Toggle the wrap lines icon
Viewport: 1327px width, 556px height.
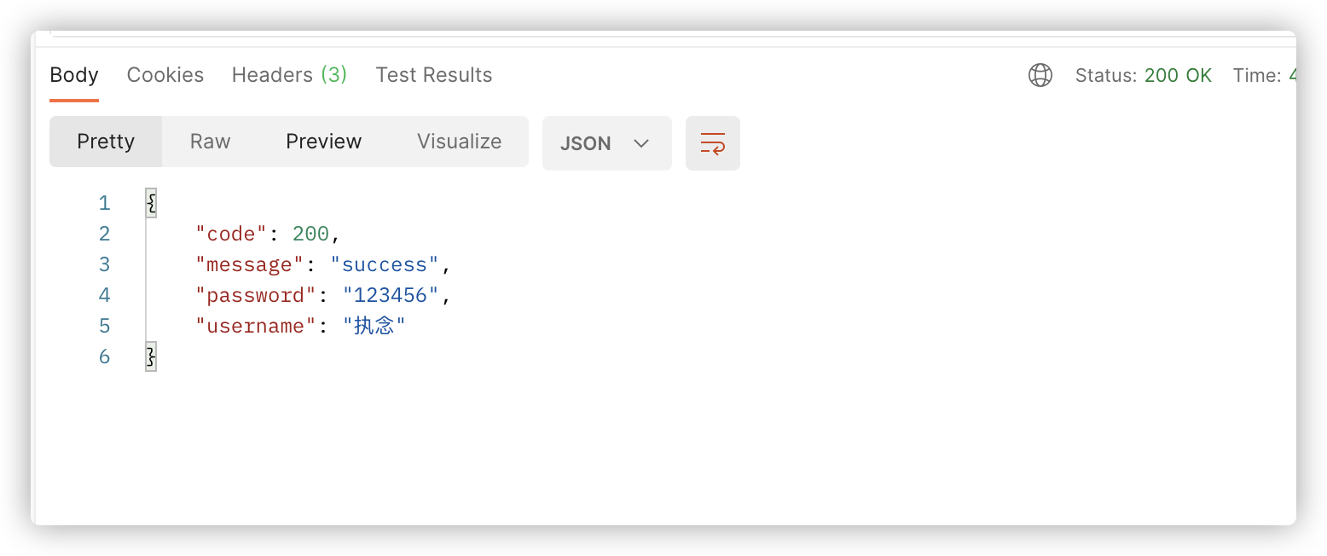[712, 142]
